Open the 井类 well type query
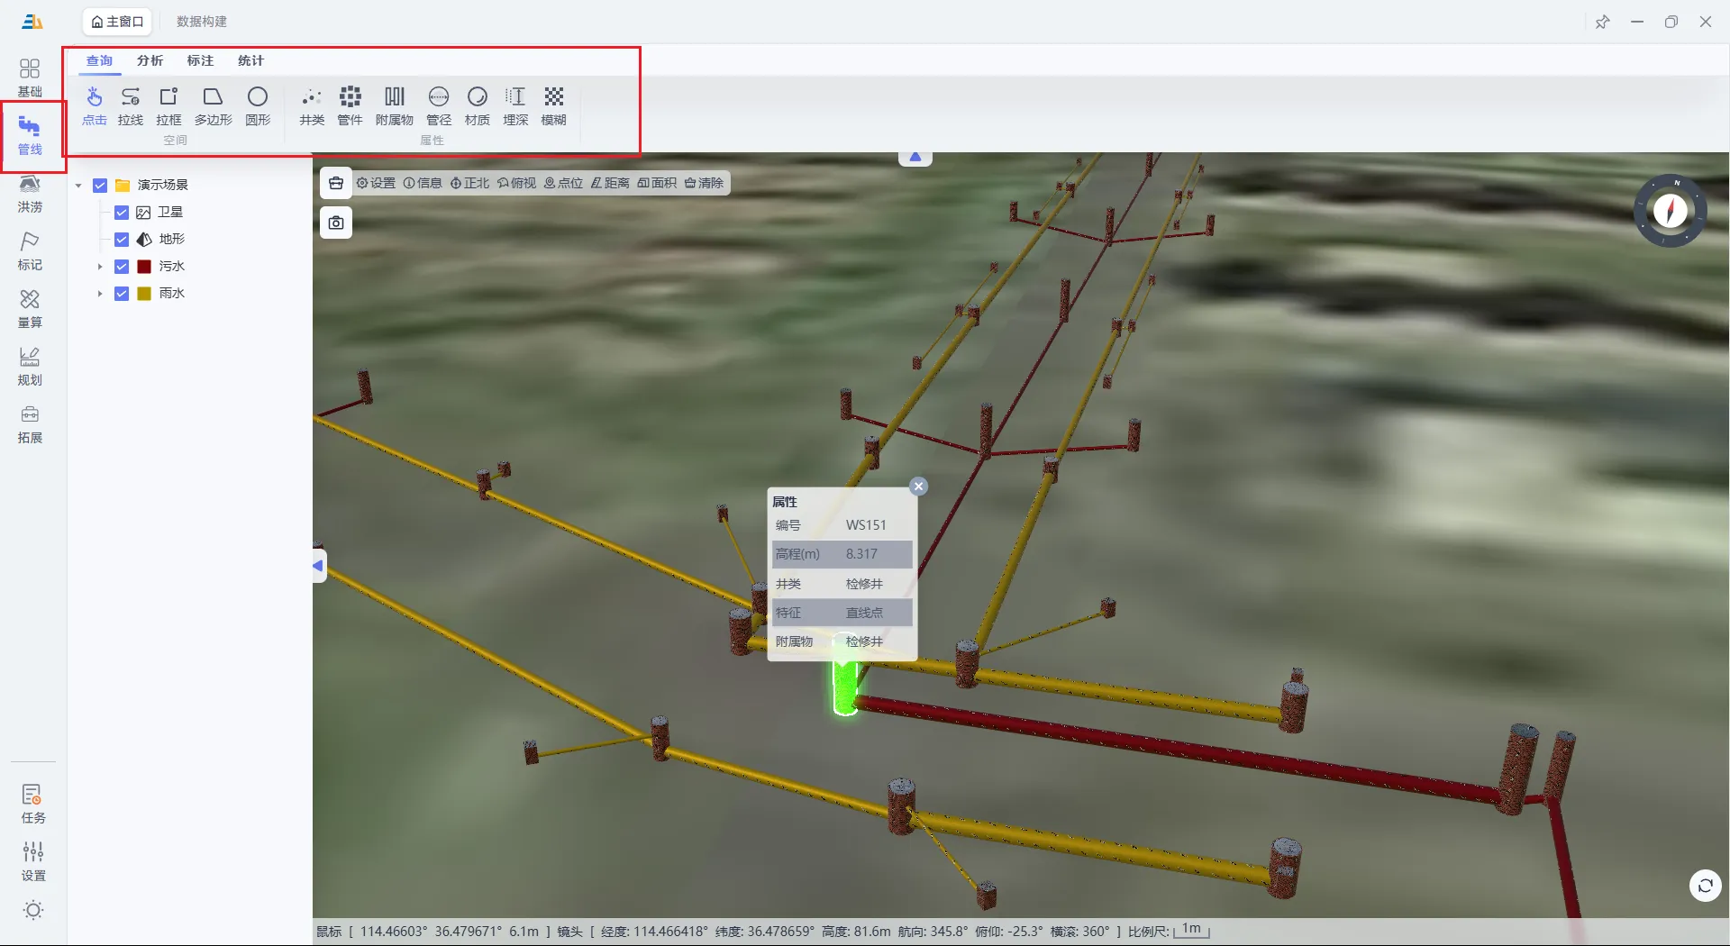 point(312,106)
